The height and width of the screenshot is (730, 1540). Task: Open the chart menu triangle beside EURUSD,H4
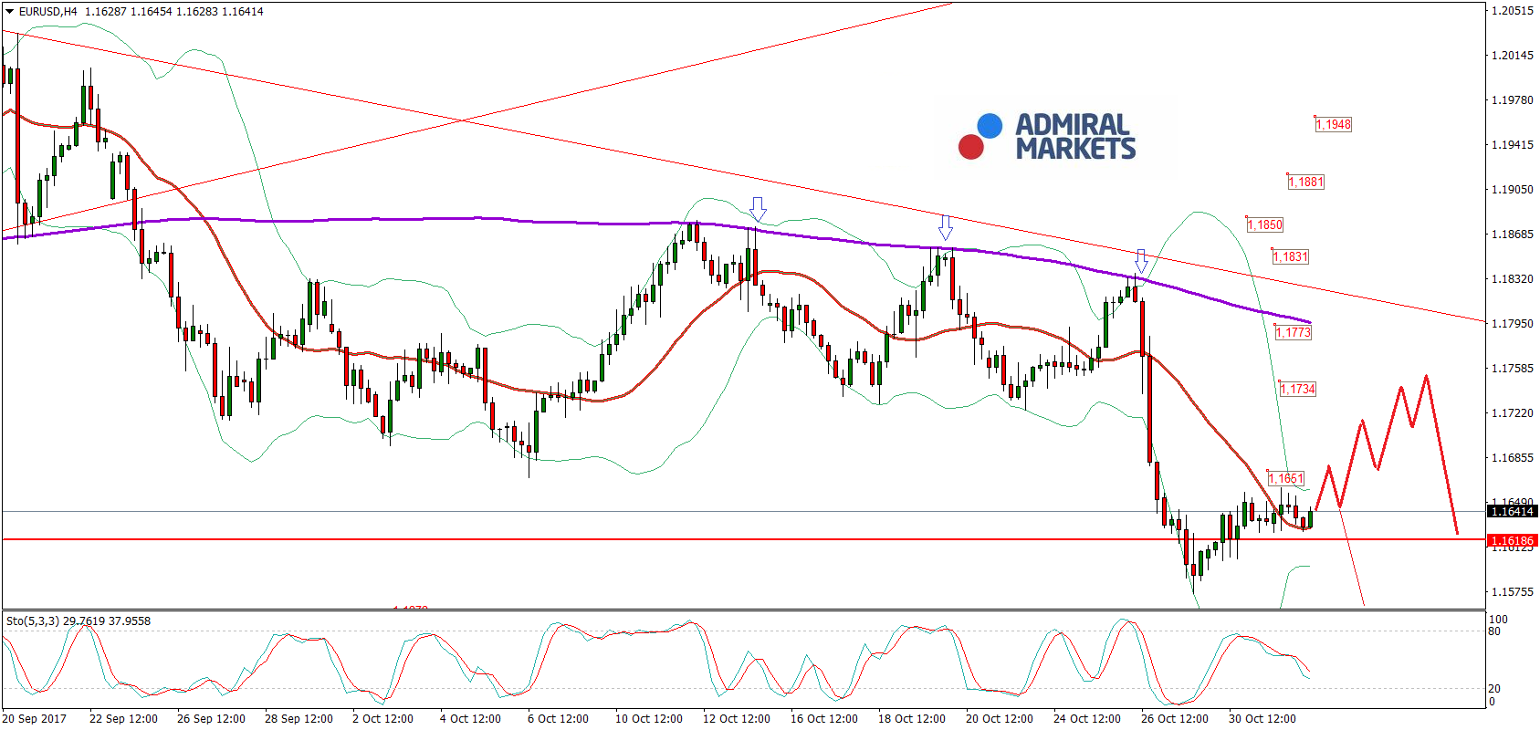pyautogui.click(x=10, y=12)
